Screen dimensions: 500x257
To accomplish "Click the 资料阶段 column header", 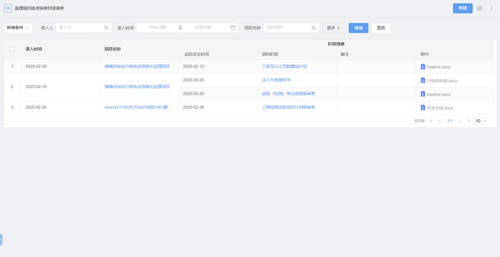I will [270, 55].
